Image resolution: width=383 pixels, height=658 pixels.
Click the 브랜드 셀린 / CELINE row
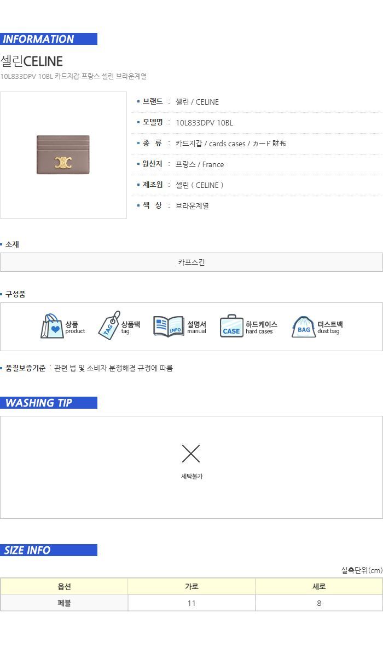point(257,102)
